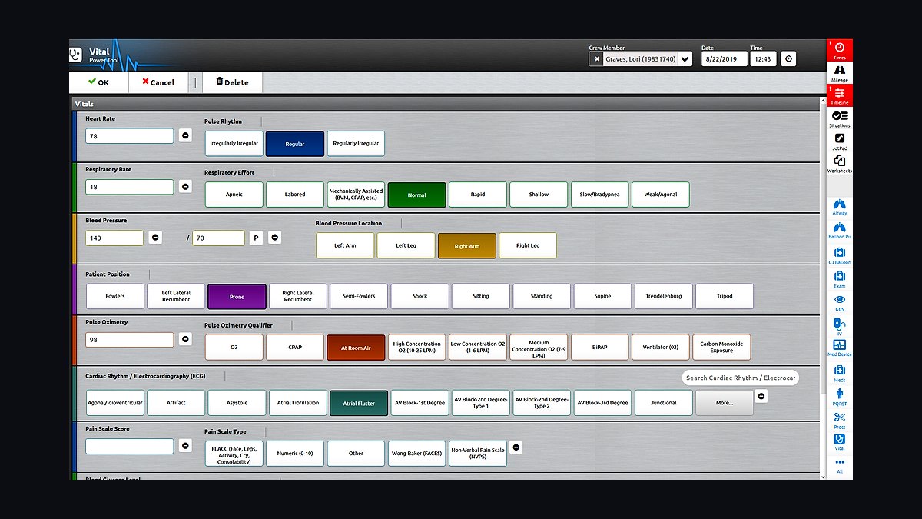The image size is (922, 519).
Task: Select Regularly Irregular pulse rhythm
Action: pos(356,144)
